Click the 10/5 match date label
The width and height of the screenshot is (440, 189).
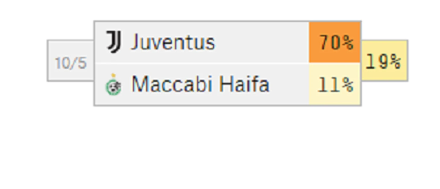coord(71,64)
